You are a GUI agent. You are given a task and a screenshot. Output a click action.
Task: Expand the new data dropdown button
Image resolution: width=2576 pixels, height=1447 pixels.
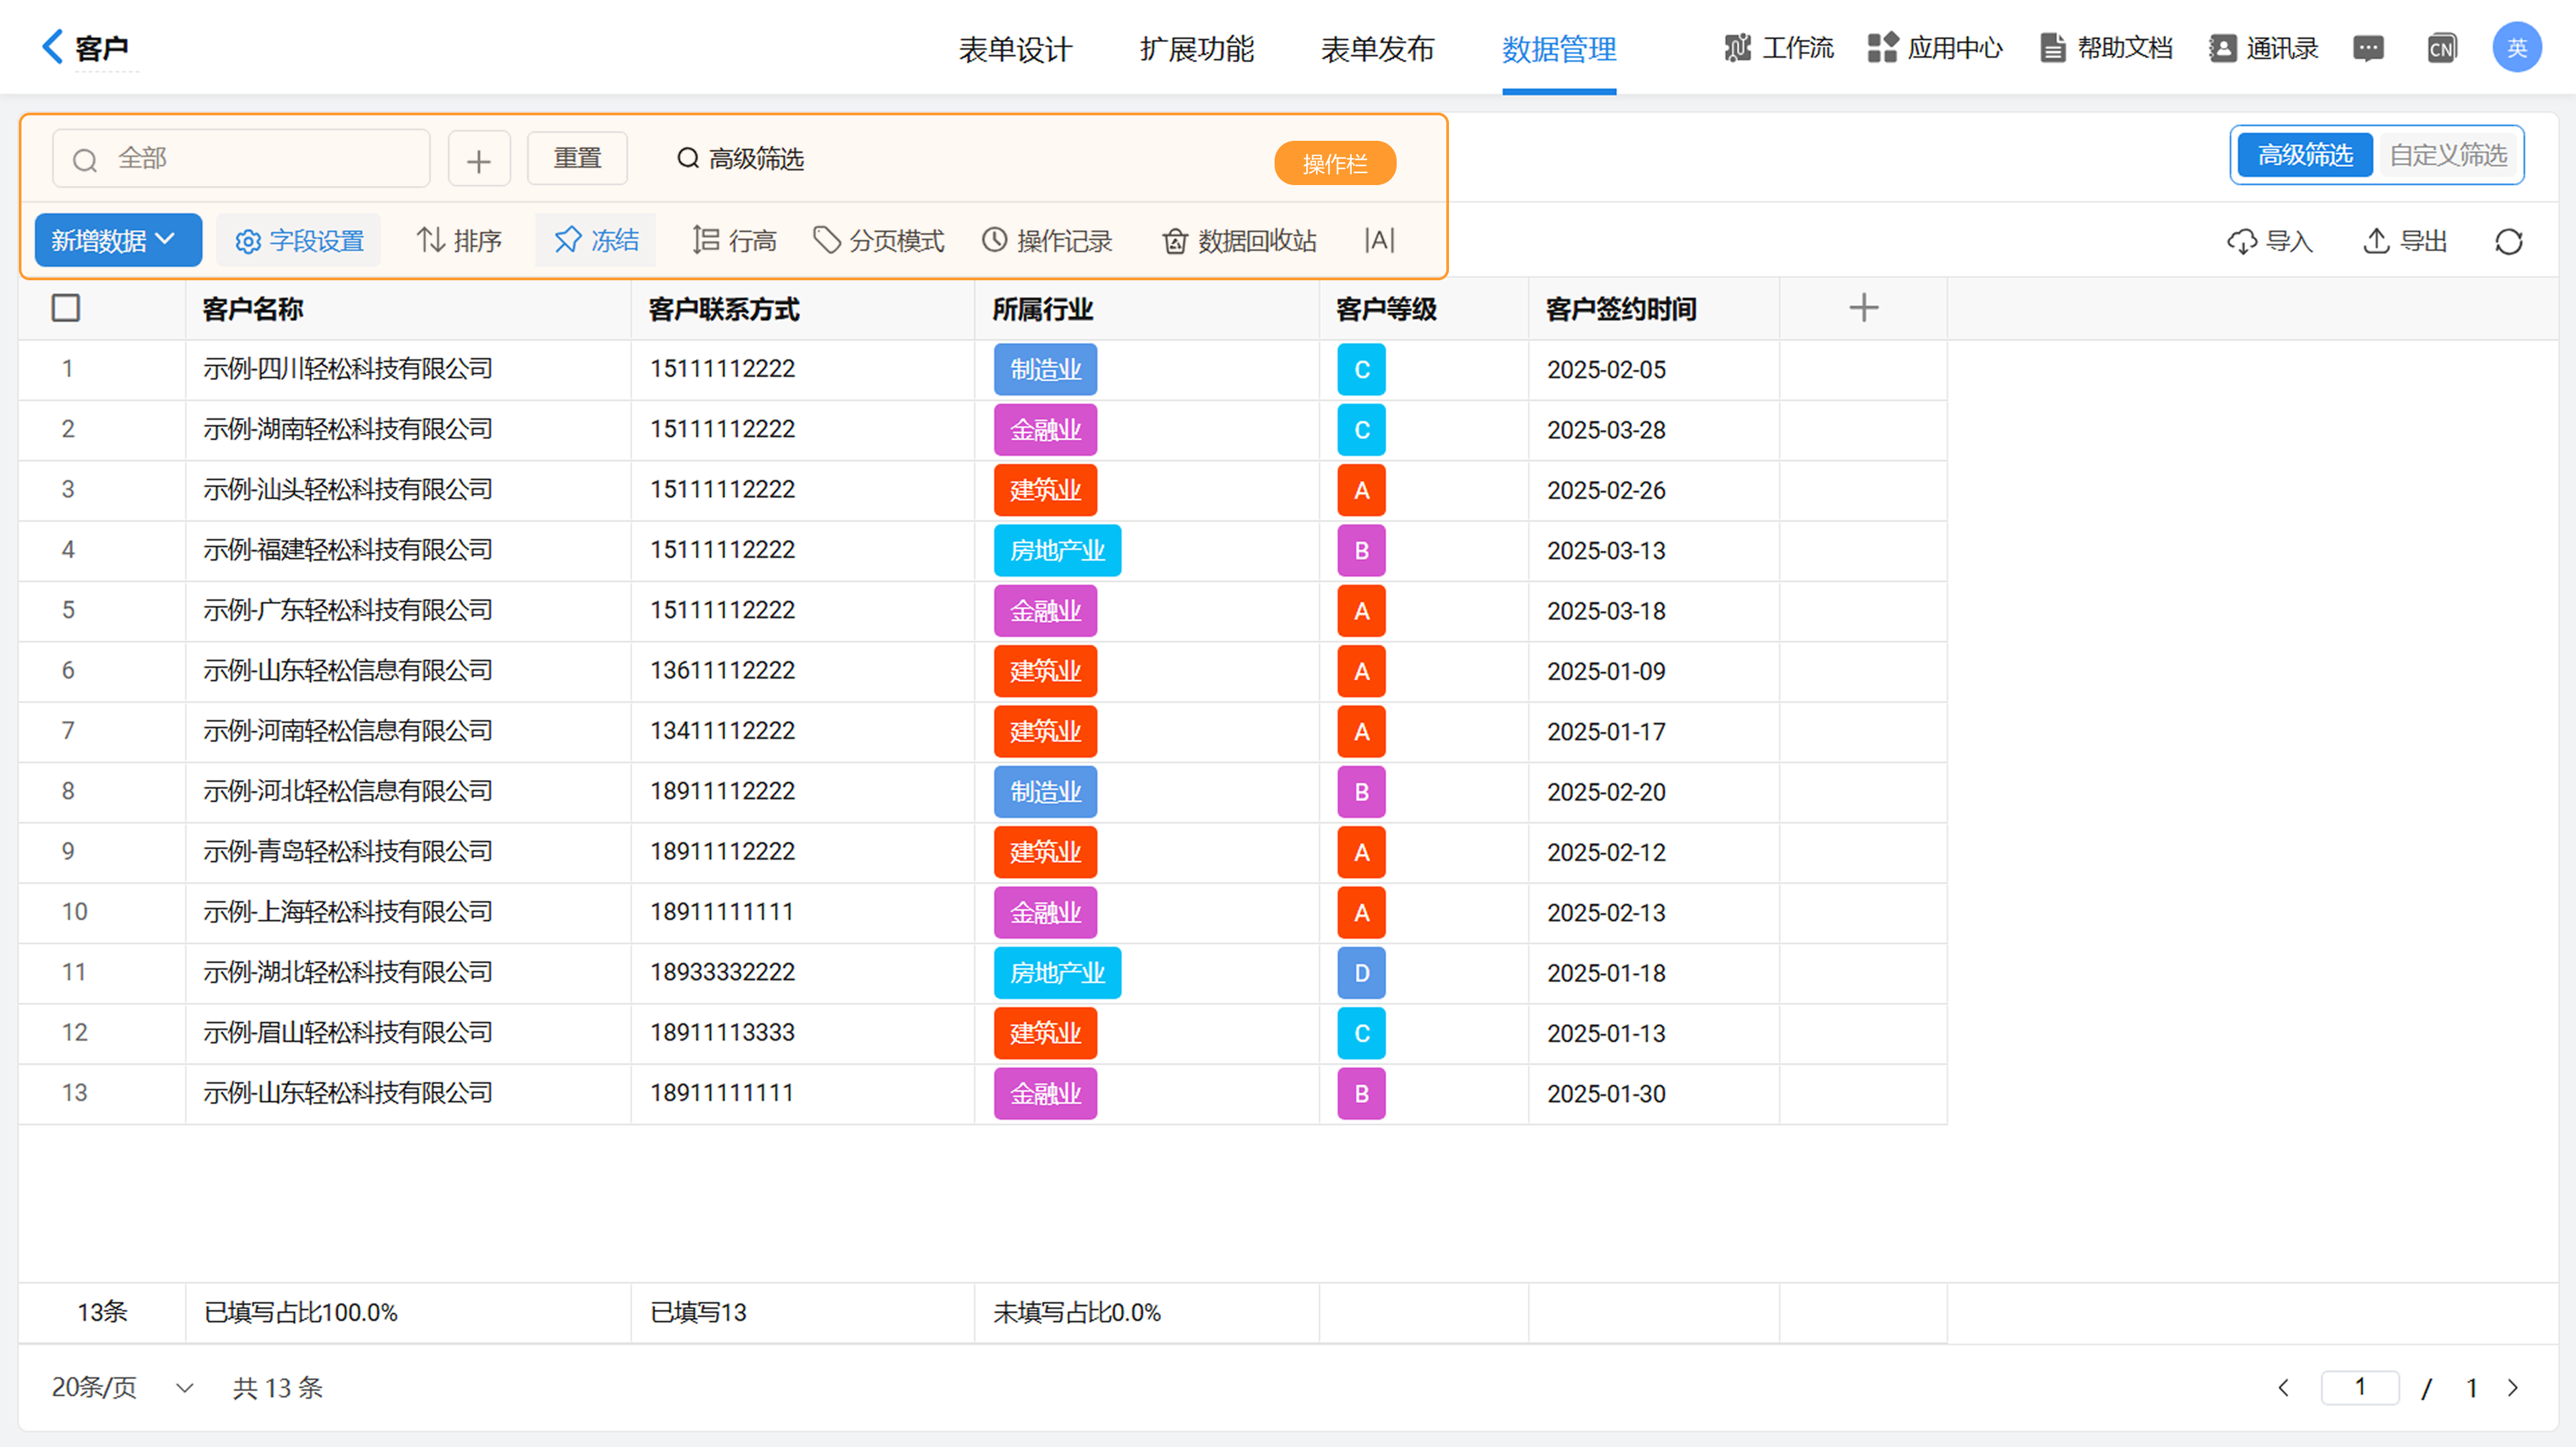[117, 241]
